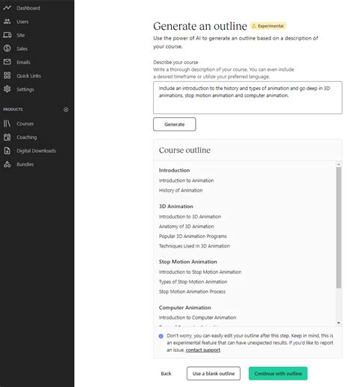354x387 pixels.
Task: Follow the contact support link
Action: 203,350
